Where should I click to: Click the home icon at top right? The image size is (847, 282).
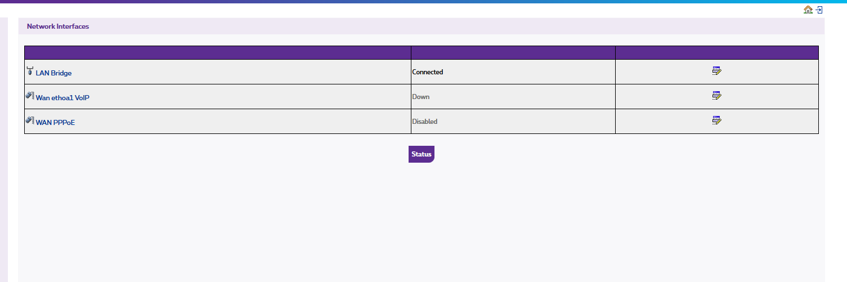pos(808,10)
